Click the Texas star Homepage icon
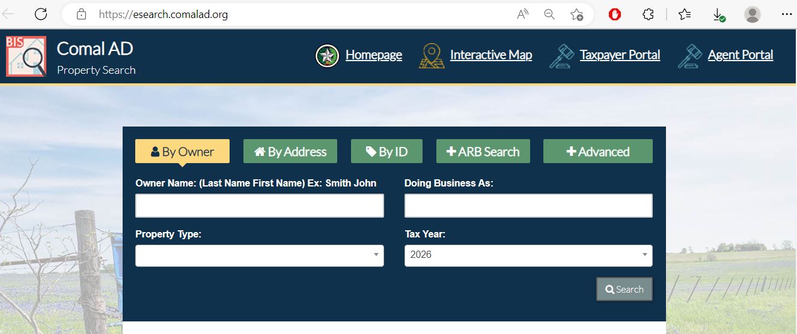The image size is (797, 334). pyautogui.click(x=327, y=56)
